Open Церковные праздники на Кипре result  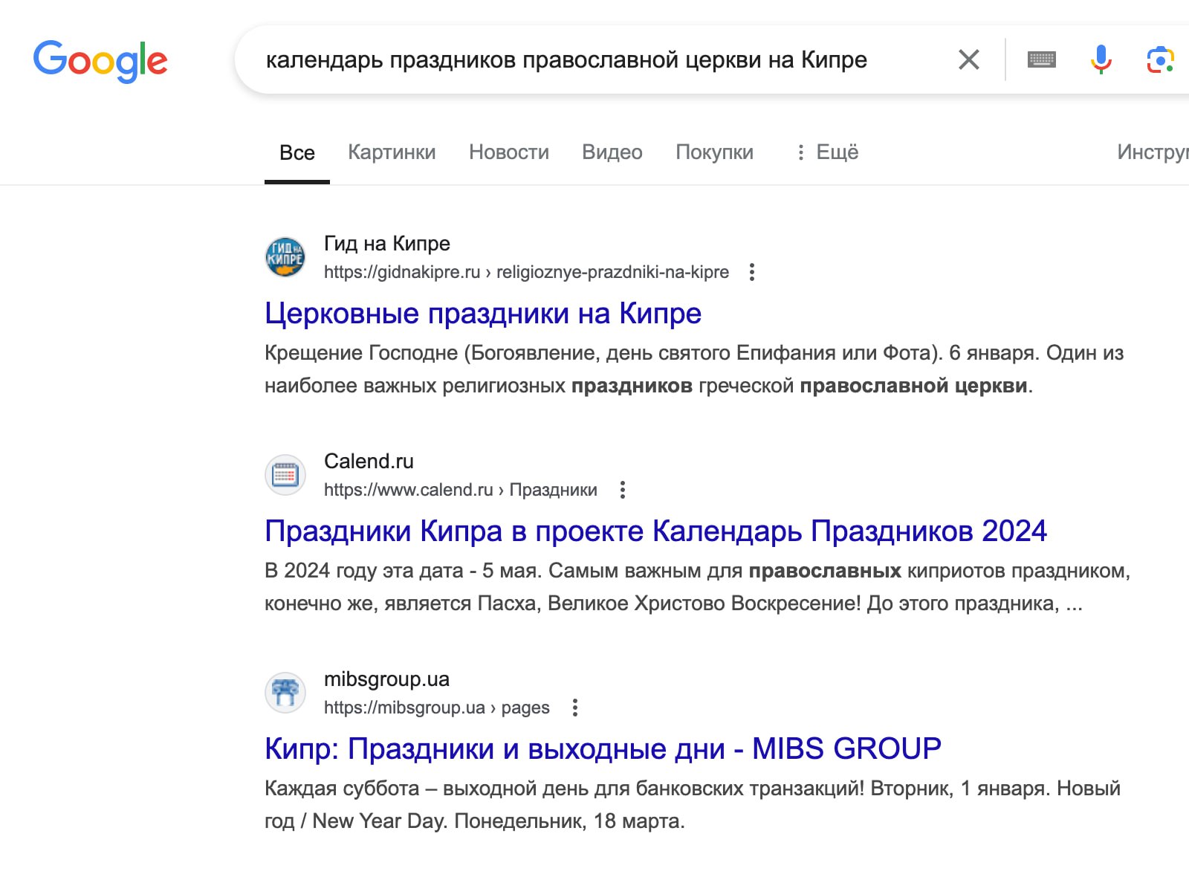click(x=482, y=314)
